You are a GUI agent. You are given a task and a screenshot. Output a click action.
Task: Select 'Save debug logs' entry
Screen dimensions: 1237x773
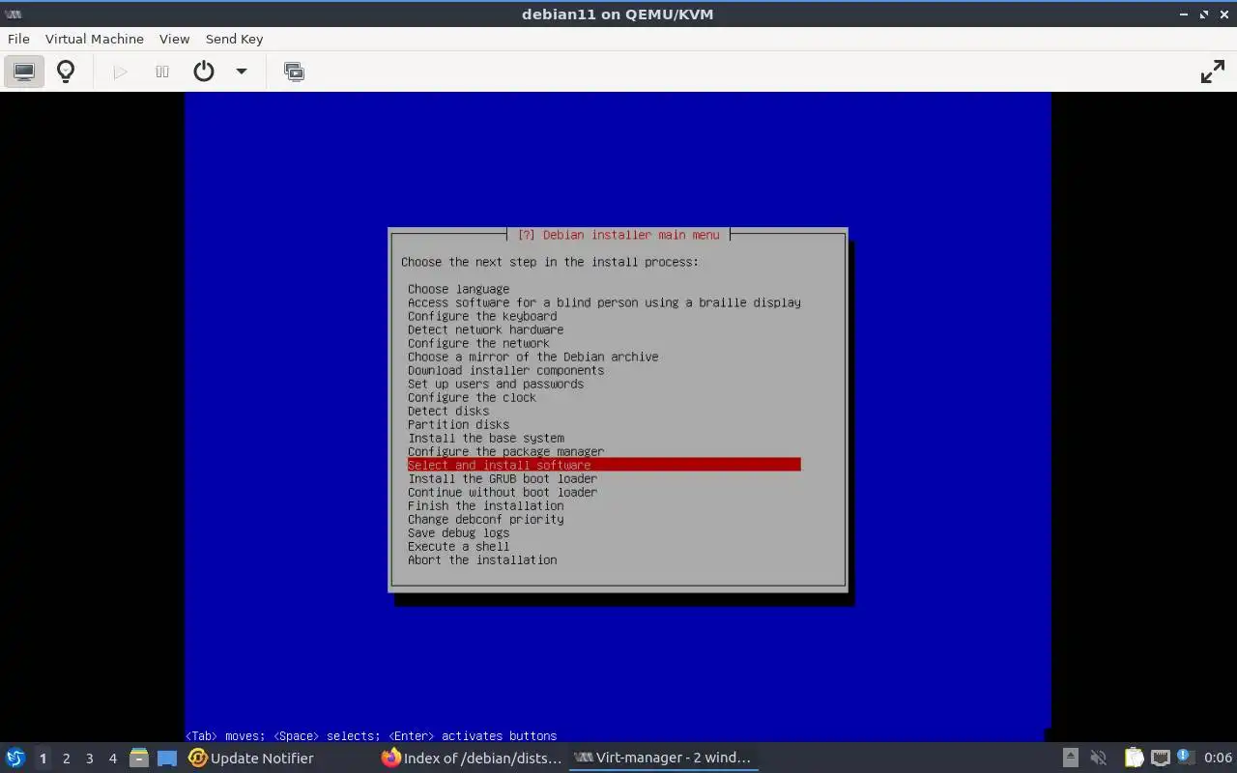coord(458,532)
